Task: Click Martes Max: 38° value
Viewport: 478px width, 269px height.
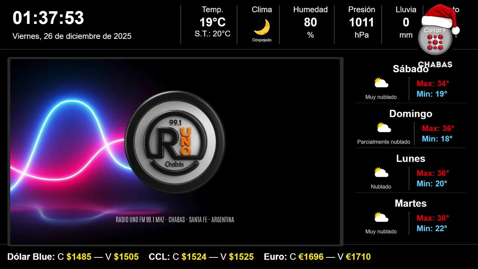Action: [433, 218]
